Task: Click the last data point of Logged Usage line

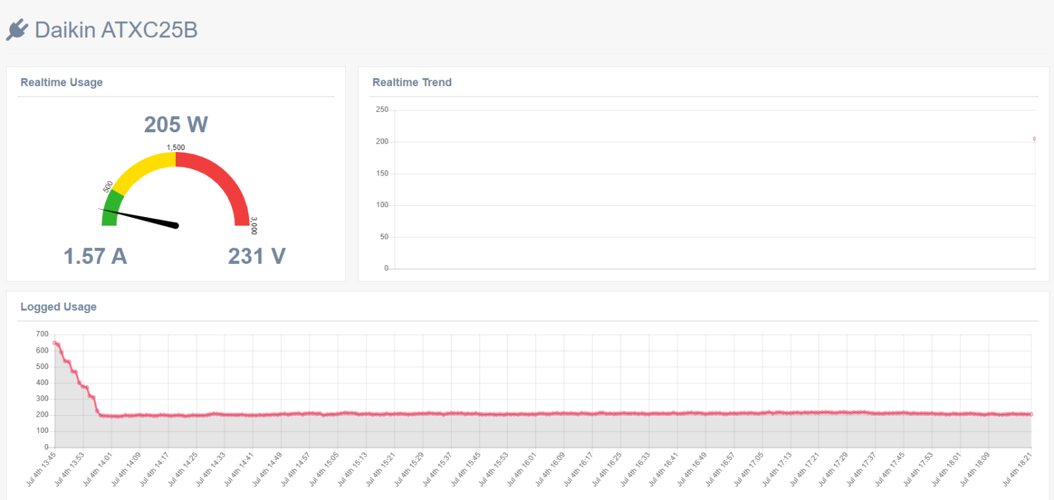Action: (1031, 414)
